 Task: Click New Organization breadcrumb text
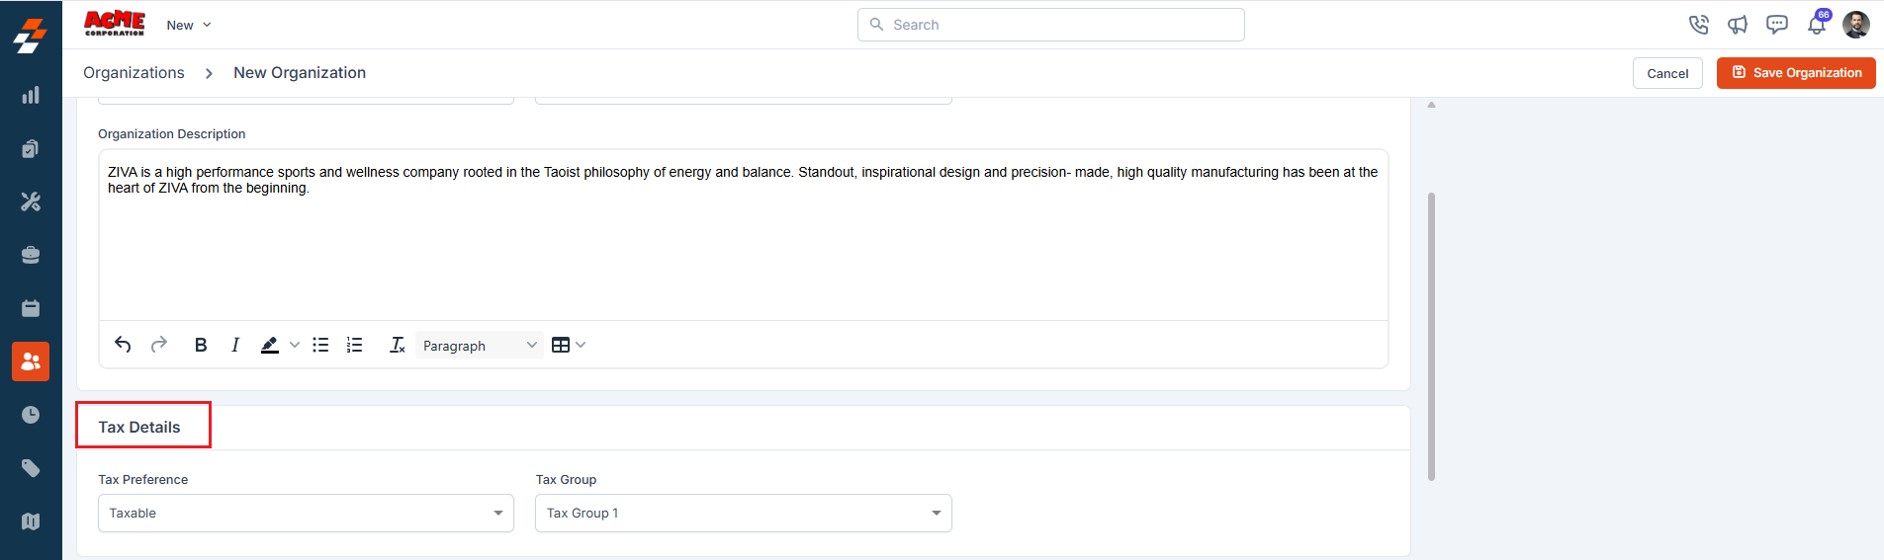pyautogui.click(x=300, y=73)
